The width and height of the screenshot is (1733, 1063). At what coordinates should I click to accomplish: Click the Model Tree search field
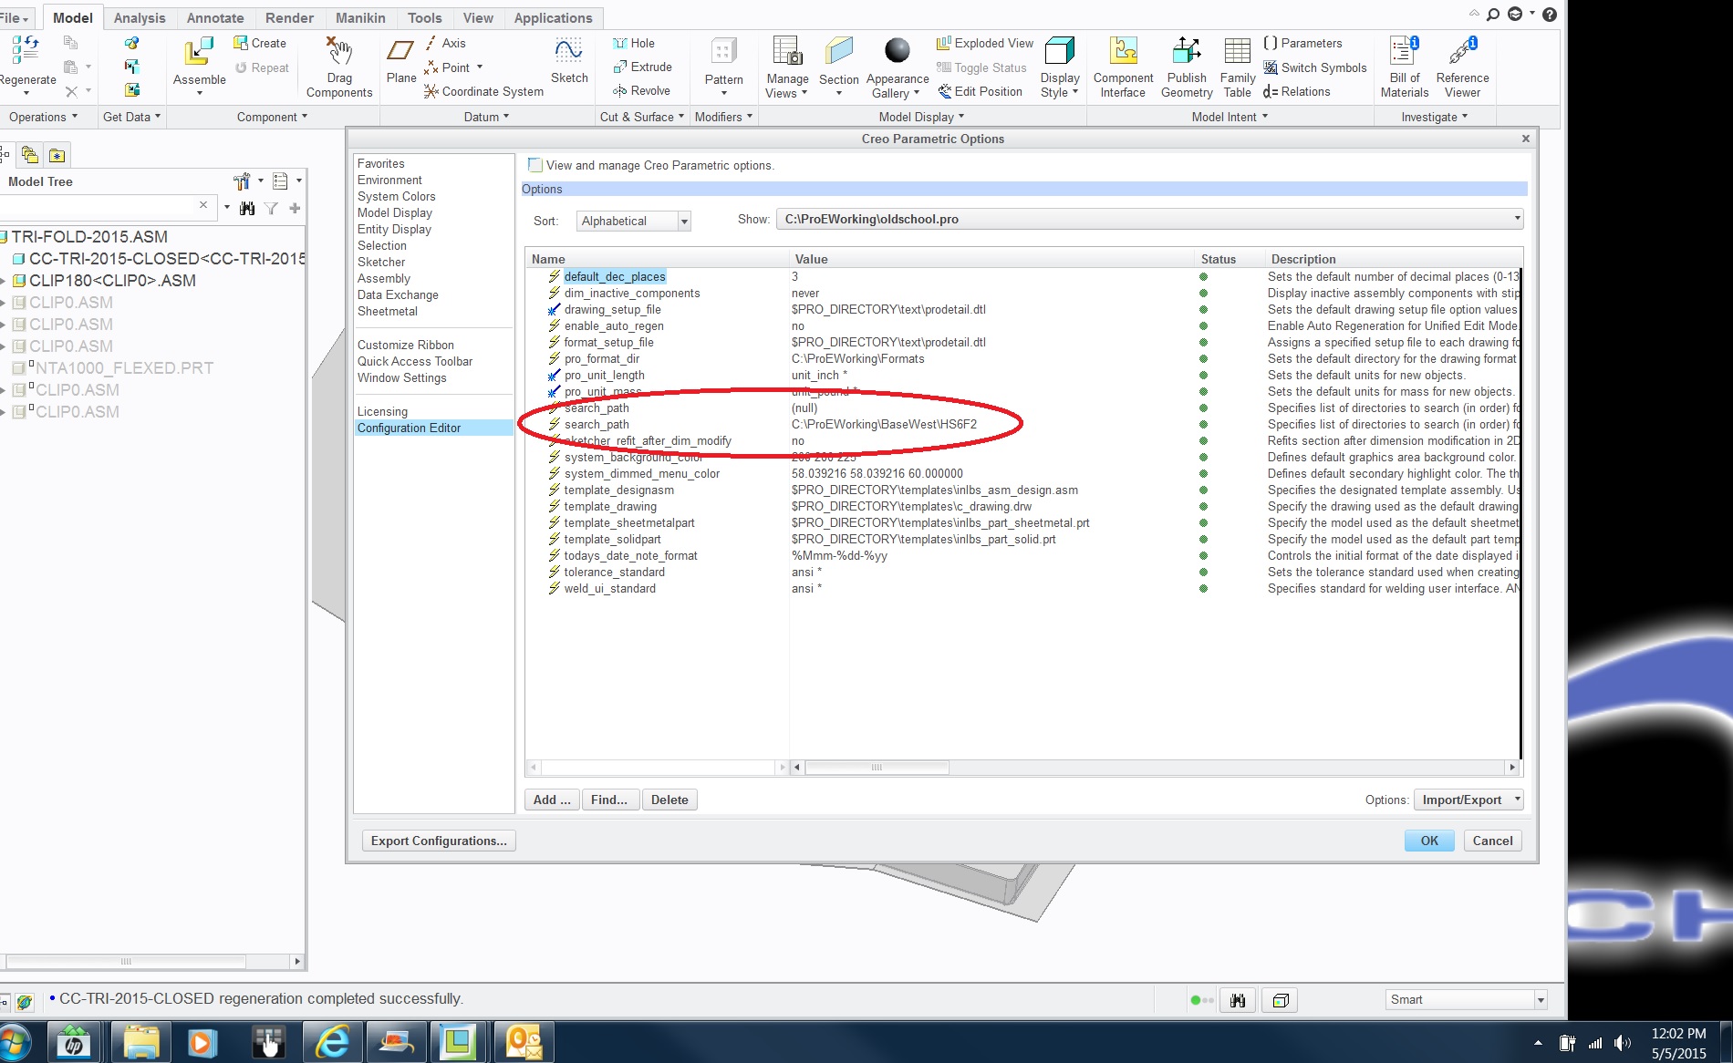point(100,206)
